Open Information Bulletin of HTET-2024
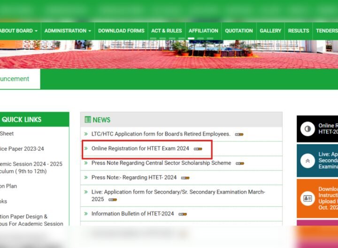 point(132,214)
